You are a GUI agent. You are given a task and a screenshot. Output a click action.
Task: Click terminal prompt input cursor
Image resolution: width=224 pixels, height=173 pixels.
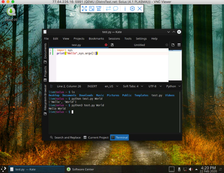point(73,112)
